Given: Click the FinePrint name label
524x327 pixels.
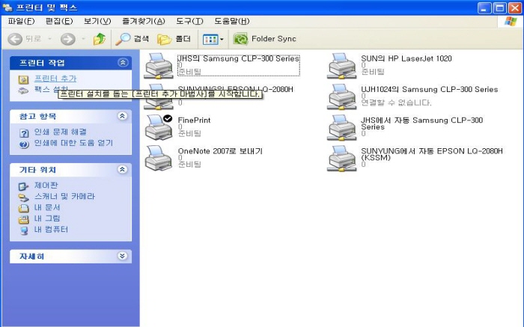Looking at the screenshot, I should point(194,120).
